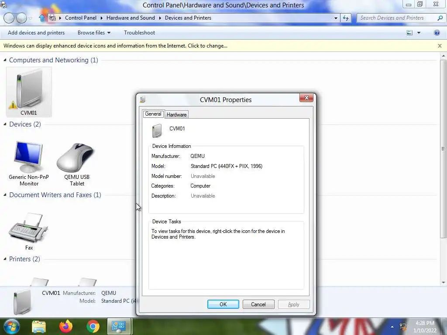Viewport: 447px width, 335px height.
Task: Click the Computer categories value
Action: pyautogui.click(x=200, y=186)
